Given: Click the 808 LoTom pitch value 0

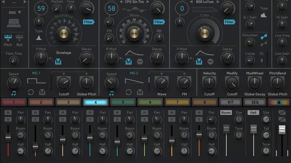Looking at the screenshot, I should click(182, 9).
